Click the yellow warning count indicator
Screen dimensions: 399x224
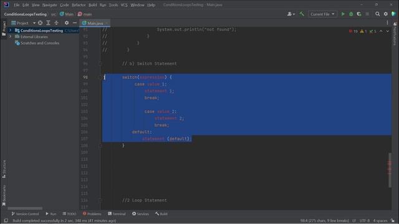click(x=363, y=31)
